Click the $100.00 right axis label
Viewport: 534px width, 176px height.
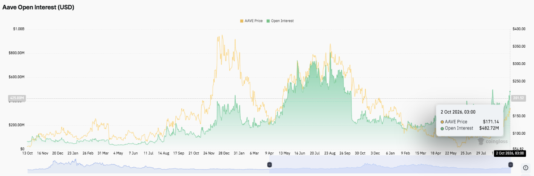[519, 133]
